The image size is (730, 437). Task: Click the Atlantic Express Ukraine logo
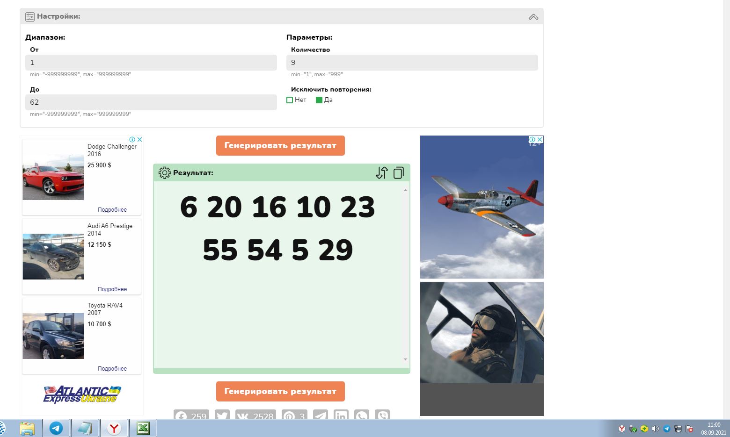point(82,394)
